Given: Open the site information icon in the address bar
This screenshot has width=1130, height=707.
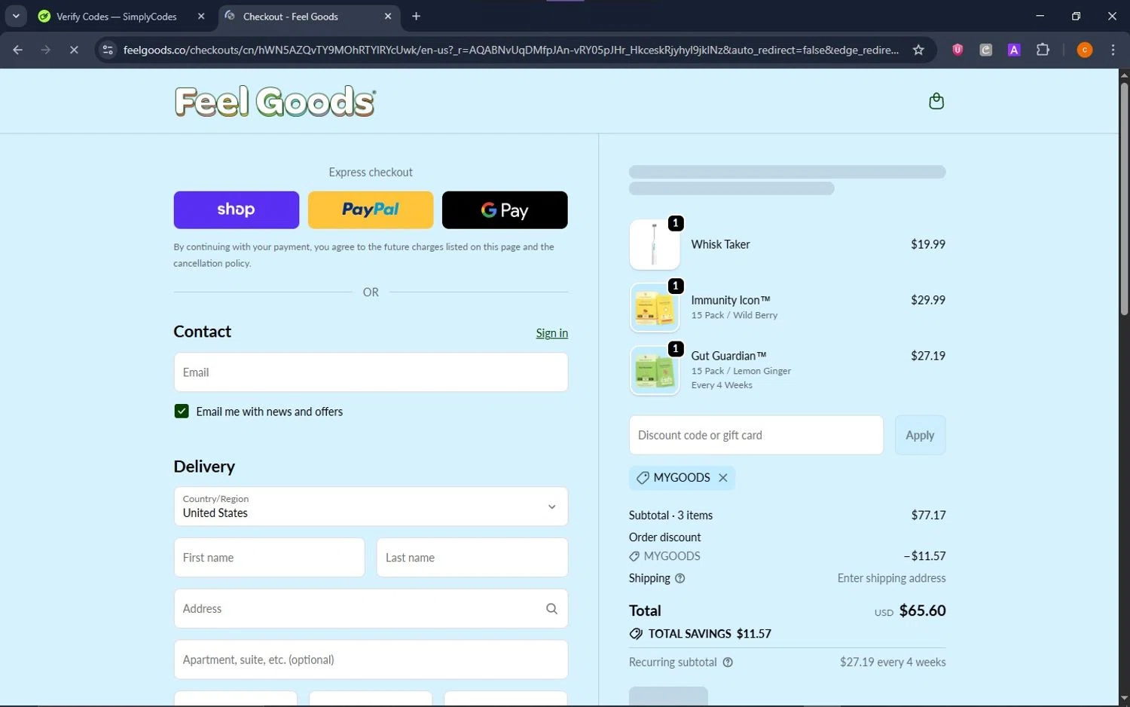Looking at the screenshot, I should click(x=108, y=50).
